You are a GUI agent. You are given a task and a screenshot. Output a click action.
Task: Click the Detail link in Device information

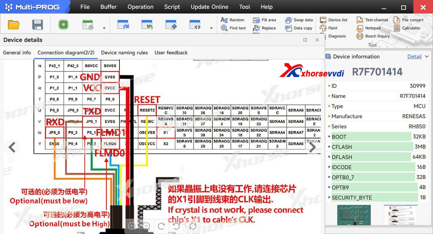tap(414, 57)
